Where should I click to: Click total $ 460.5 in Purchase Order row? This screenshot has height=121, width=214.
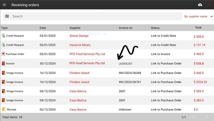[198, 54]
